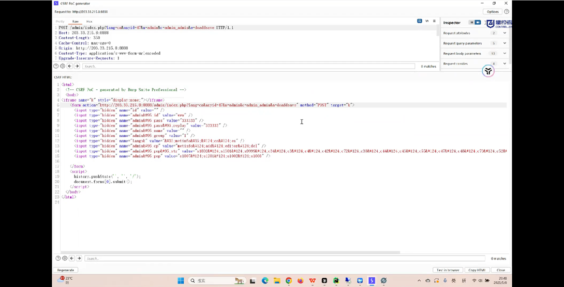Click Test in browser button
Viewport: 564px width, 287px height.
tap(448, 270)
